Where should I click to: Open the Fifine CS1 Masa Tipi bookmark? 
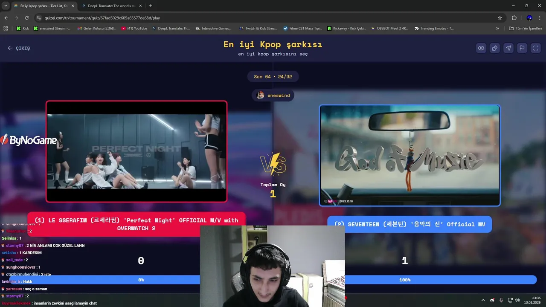pyautogui.click(x=303, y=29)
